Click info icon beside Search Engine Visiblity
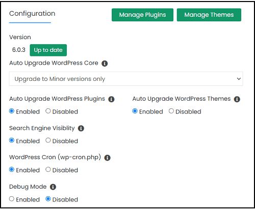 pos(81,128)
